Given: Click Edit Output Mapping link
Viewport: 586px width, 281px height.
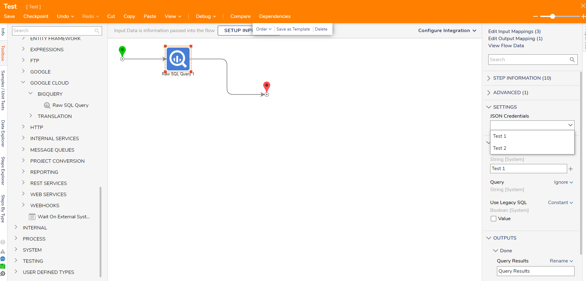Looking at the screenshot, I should (515, 39).
